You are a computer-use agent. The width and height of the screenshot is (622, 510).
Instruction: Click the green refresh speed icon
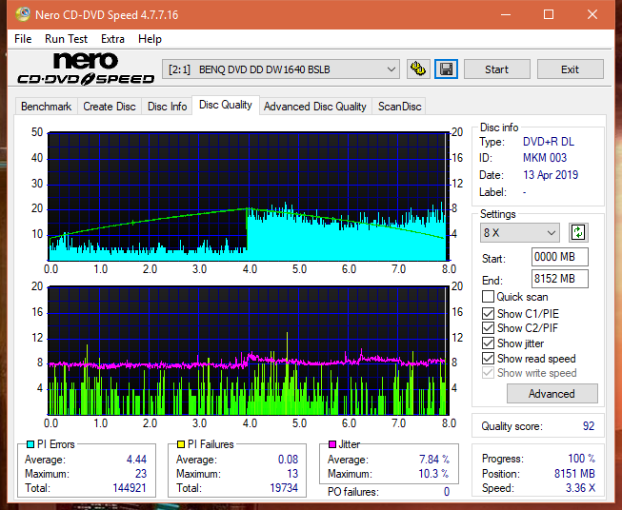(578, 232)
